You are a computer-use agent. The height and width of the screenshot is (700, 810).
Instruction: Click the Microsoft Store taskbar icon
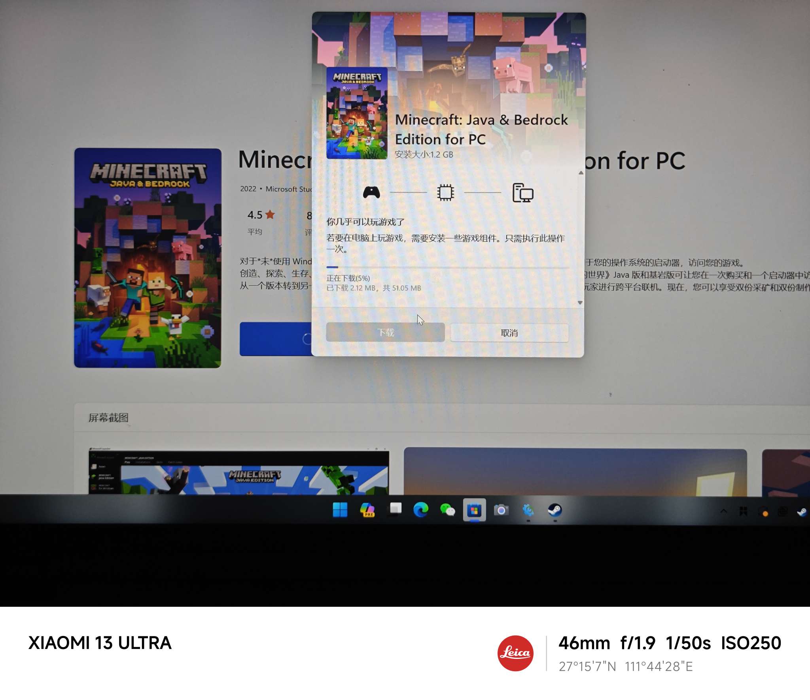(x=474, y=510)
